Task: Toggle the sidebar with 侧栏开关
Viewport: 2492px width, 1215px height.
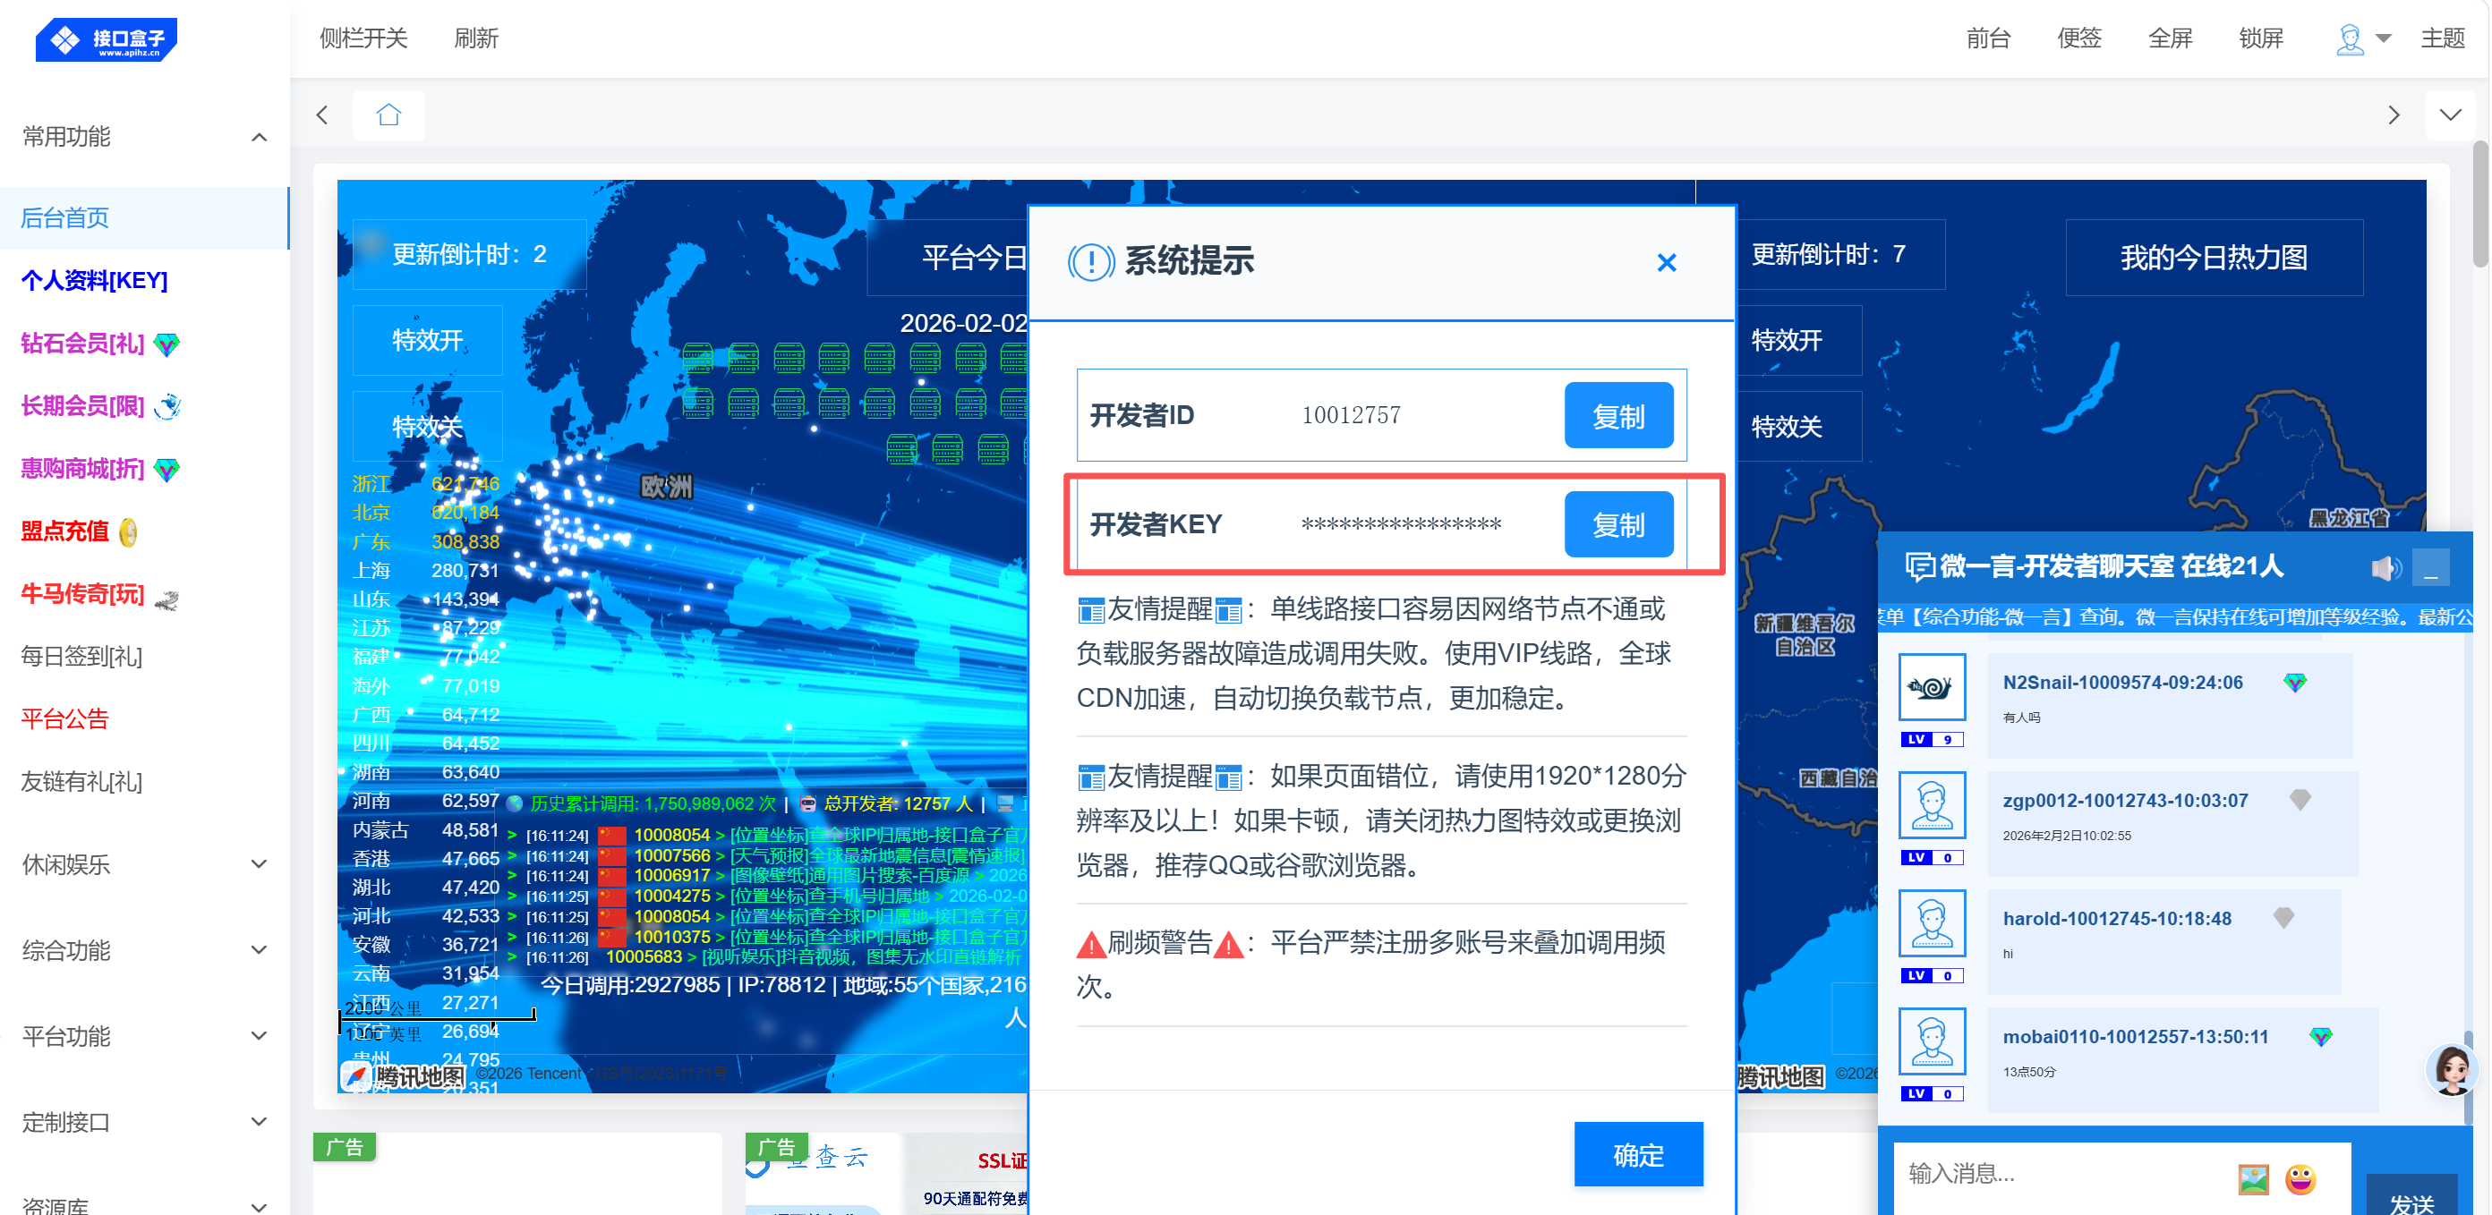Action: tap(363, 38)
